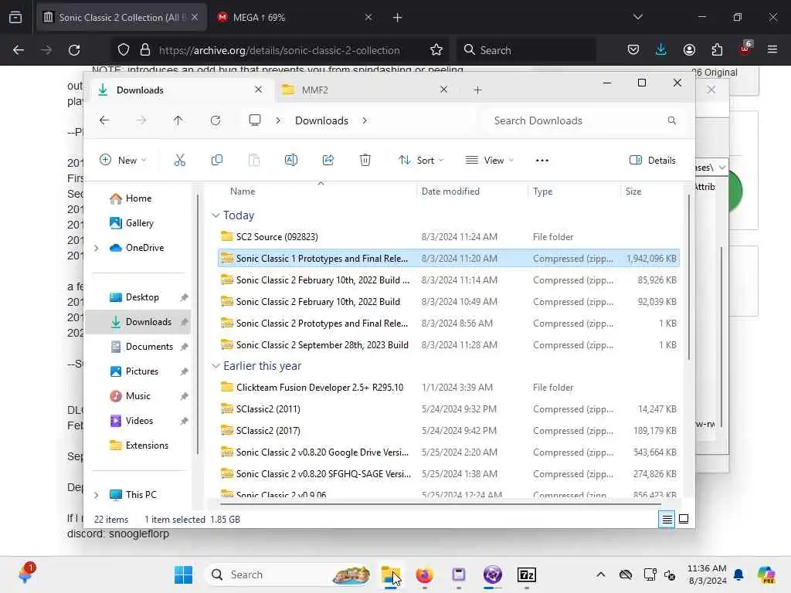The height and width of the screenshot is (593, 791).
Task: Open Firefox downloads panel
Action: tap(661, 50)
